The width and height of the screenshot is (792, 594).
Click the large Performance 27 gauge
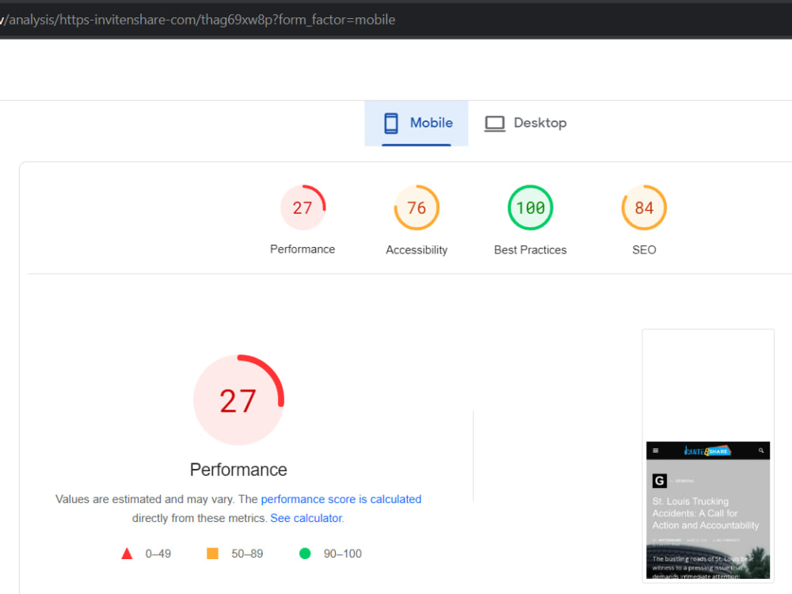pyautogui.click(x=238, y=400)
